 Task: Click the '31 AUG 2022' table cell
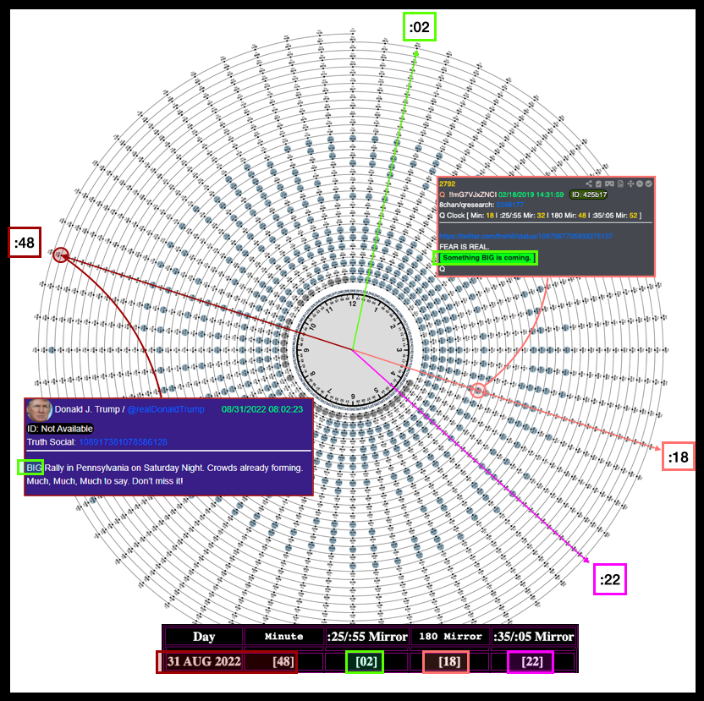tap(204, 661)
